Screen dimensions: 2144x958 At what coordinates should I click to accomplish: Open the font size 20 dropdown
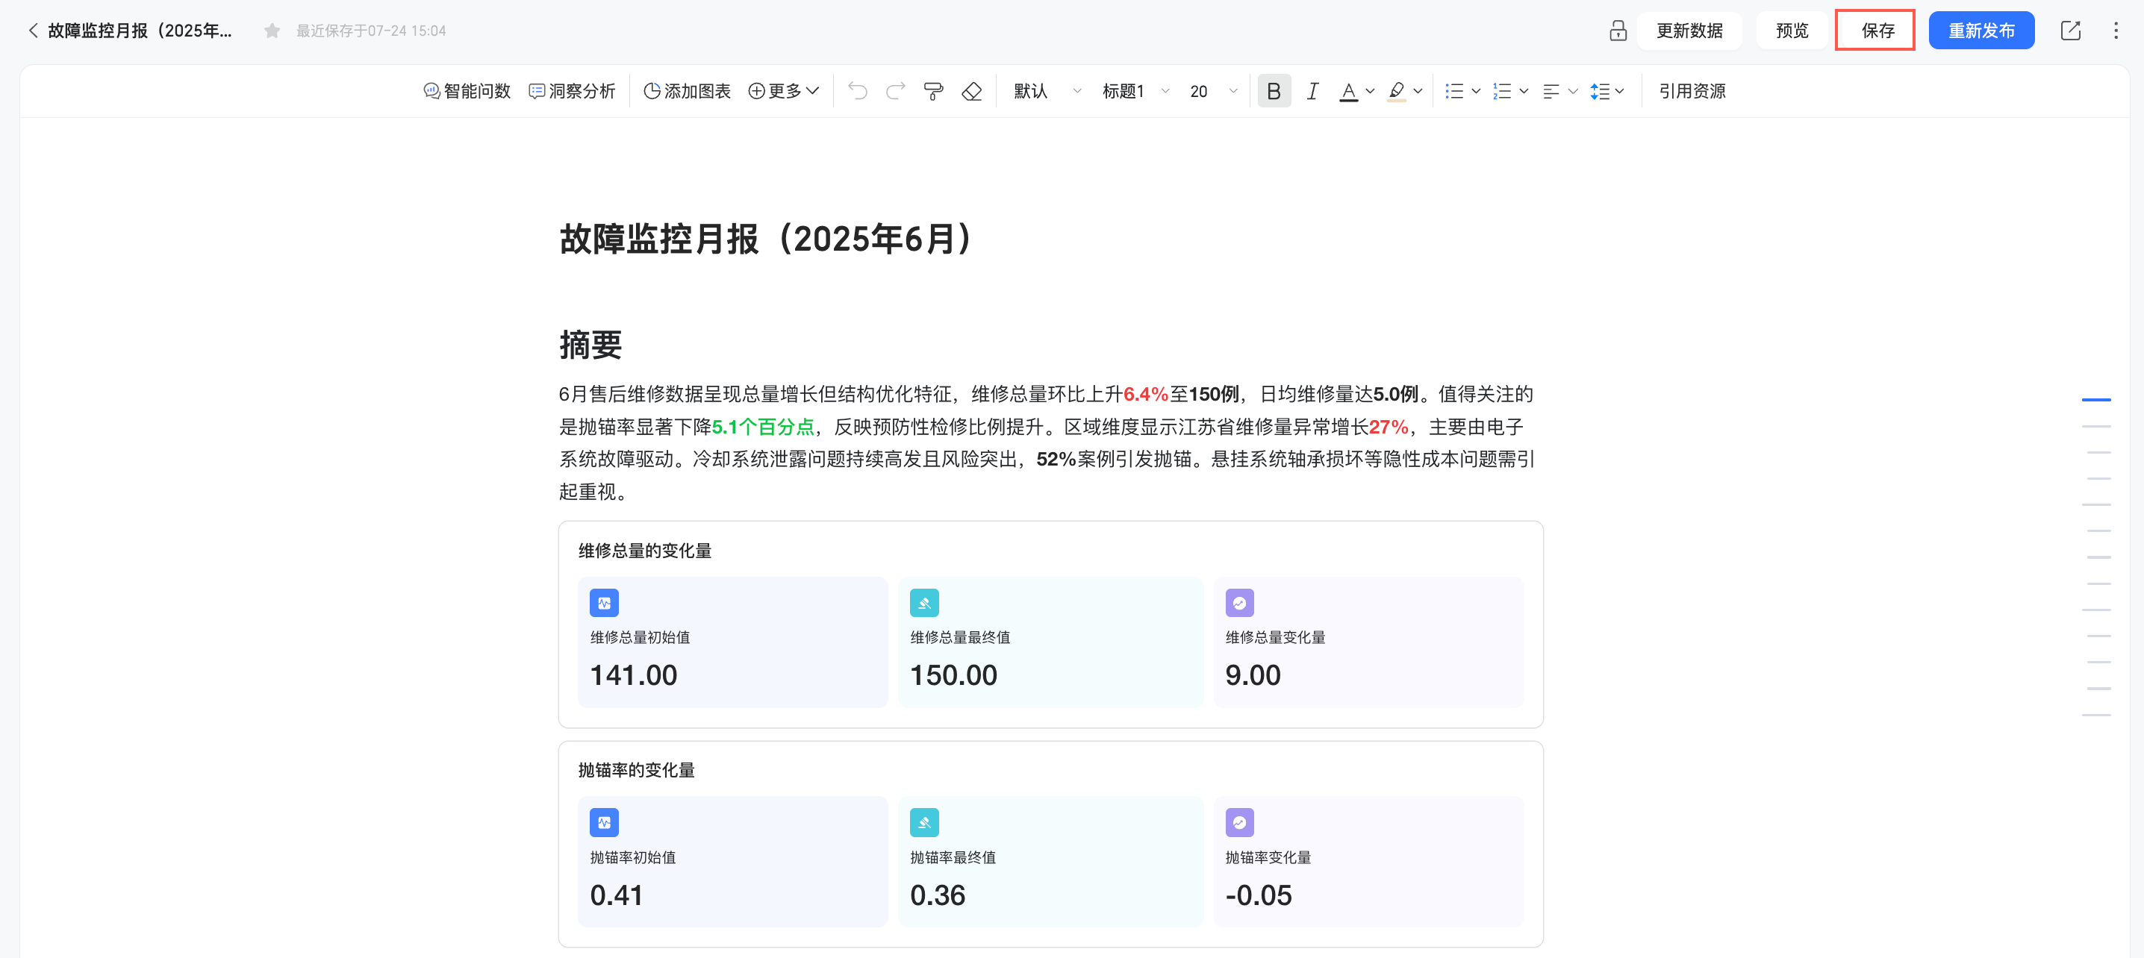point(1212,90)
